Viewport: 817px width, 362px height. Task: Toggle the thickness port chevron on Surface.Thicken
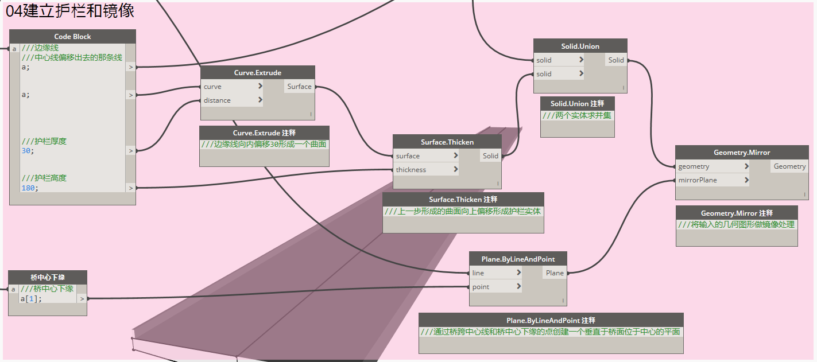point(455,169)
